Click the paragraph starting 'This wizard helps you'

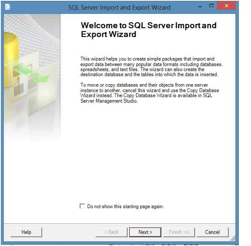click(x=152, y=67)
